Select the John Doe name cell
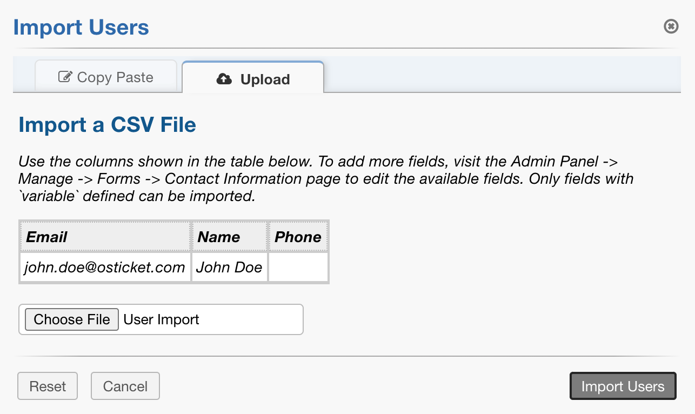 (x=229, y=267)
